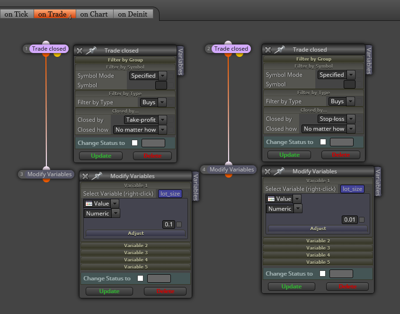Toggle small checkbox next to 0.1 value
400x314 pixels.
coord(179,224)
